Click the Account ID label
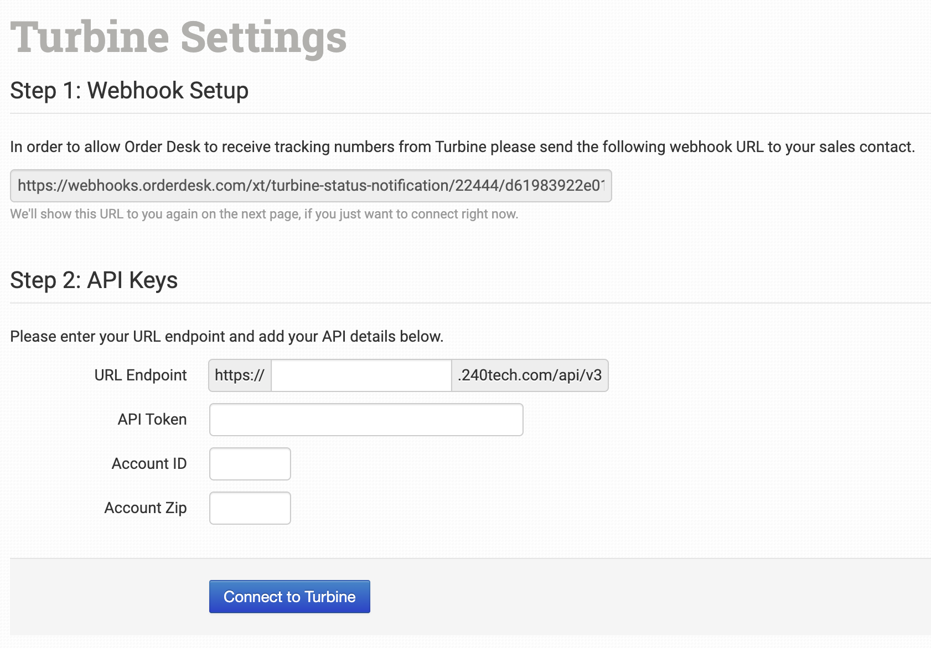 (x=149, y=464)
